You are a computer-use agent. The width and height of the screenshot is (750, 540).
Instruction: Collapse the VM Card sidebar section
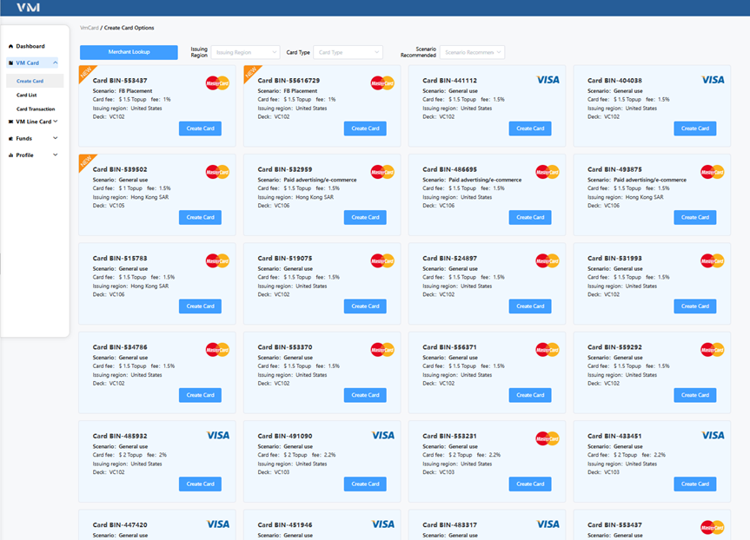point(55,63)
